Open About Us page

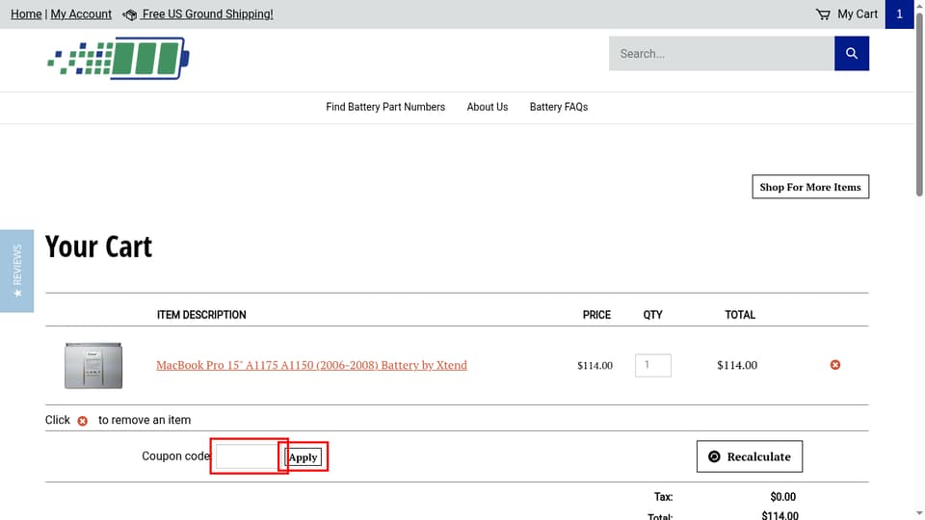[488, 107]
